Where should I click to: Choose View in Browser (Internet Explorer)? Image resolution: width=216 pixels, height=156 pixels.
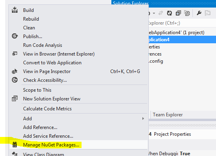pyautogui.click(x=78, y=54)
